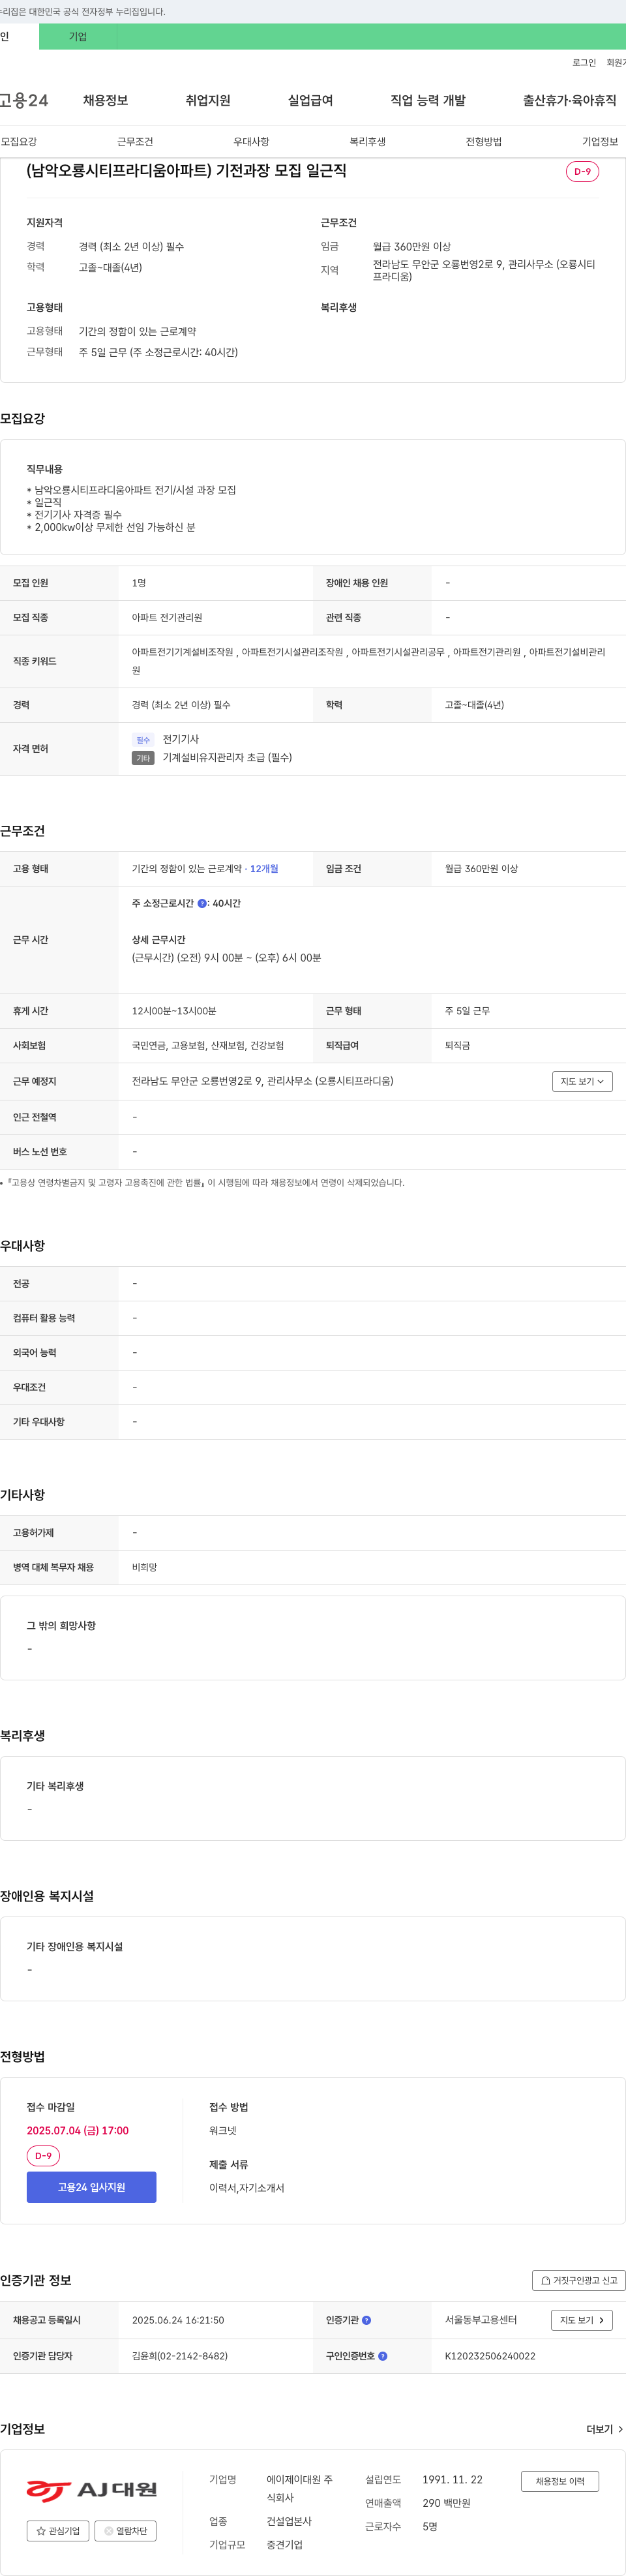The image size is (626, 2576).
Task: Open the help icon beside 인증기관
Action: (x=366, y=2320)
